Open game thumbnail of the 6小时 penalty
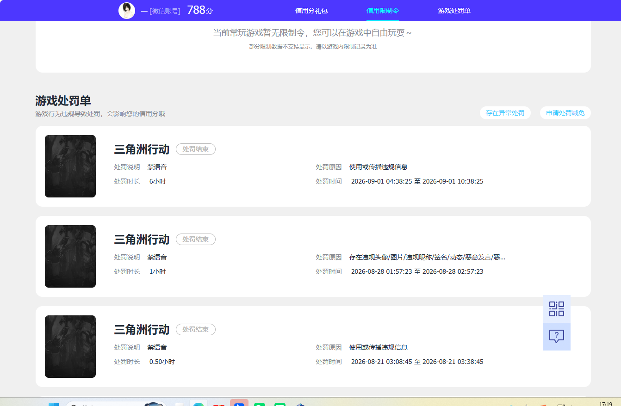This screenshot has height=406, width=621. (70, 166)
